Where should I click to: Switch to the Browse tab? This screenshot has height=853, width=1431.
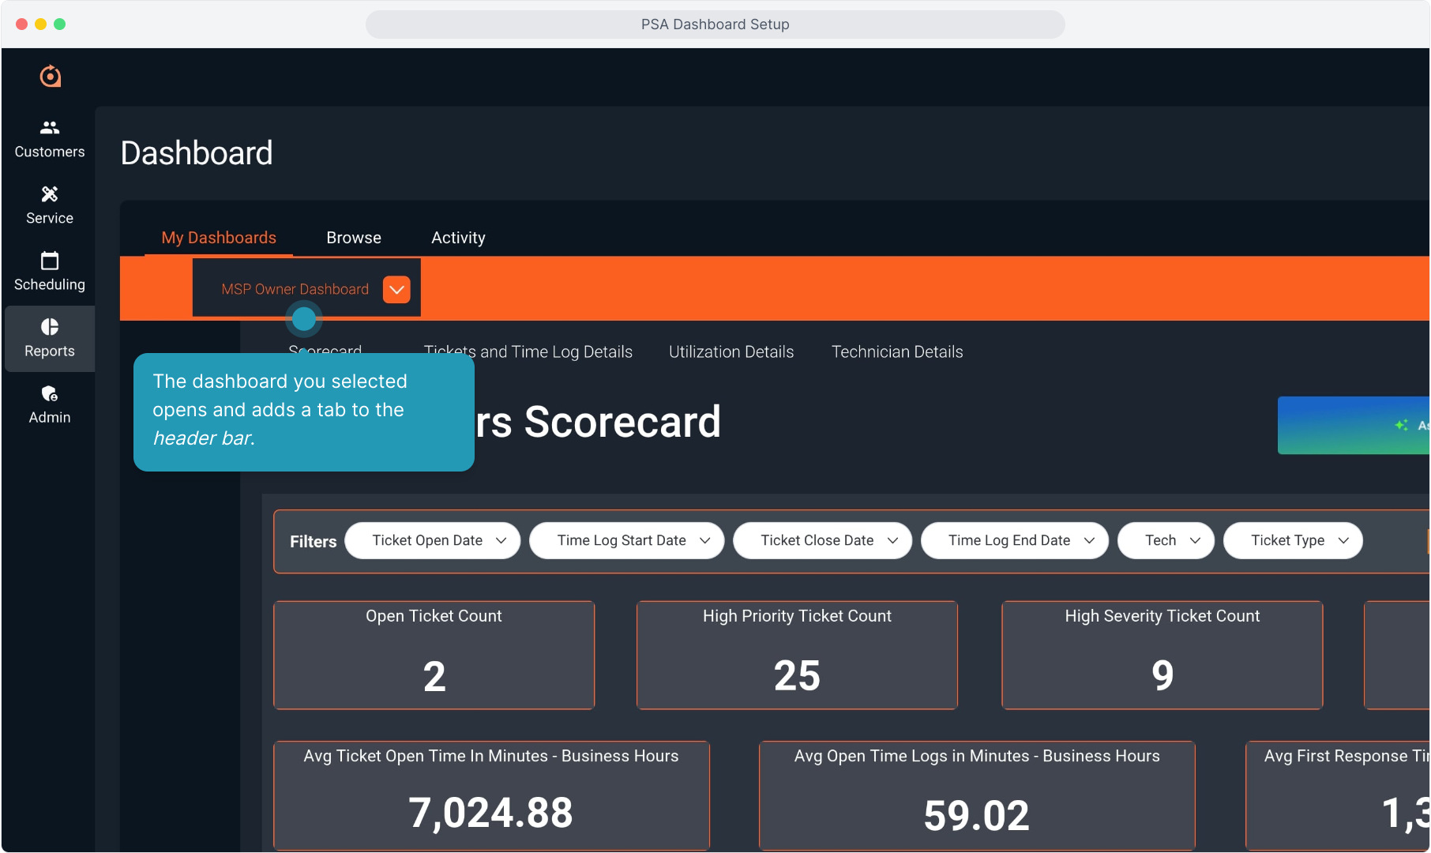pyautogui.click(x=354, y=238)
